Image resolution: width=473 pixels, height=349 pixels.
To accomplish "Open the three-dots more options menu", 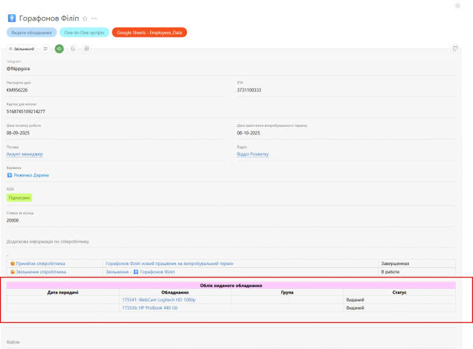I will pyautogui.click(x=94, y=18).
